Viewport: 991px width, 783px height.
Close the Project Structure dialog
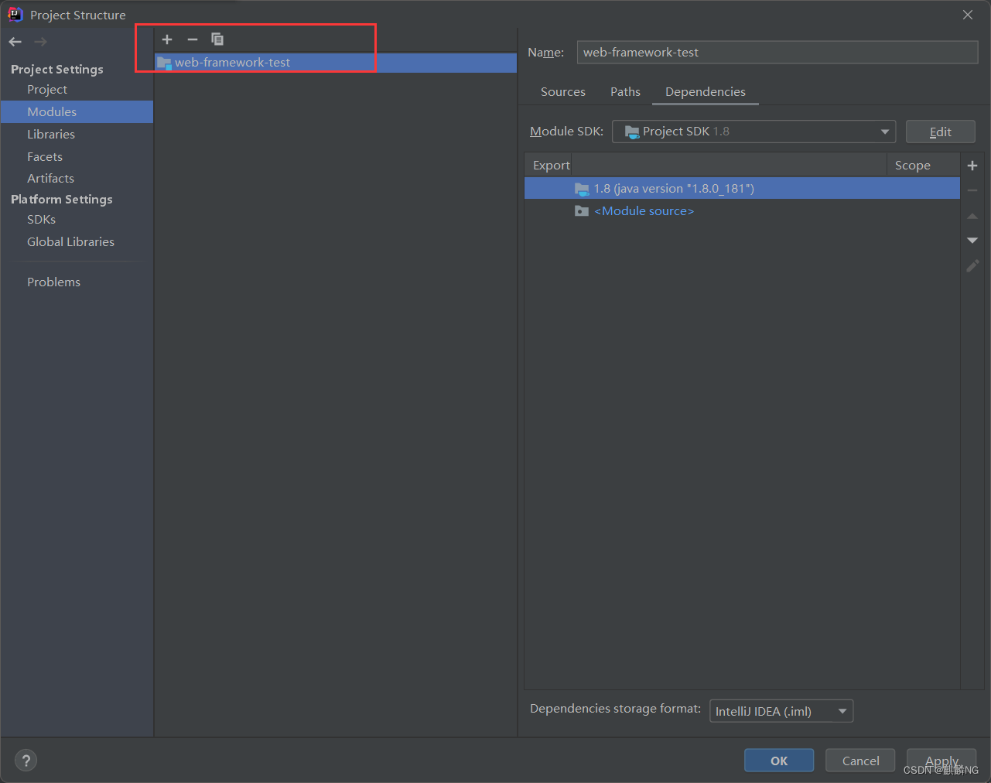point(968,15)
